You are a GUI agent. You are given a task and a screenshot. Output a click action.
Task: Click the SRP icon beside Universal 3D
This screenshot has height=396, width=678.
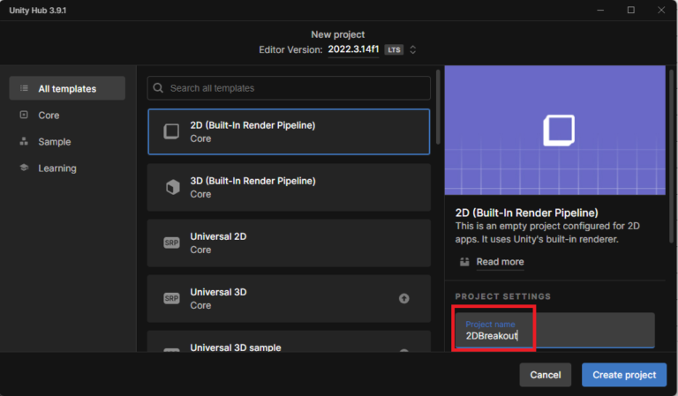171,298
